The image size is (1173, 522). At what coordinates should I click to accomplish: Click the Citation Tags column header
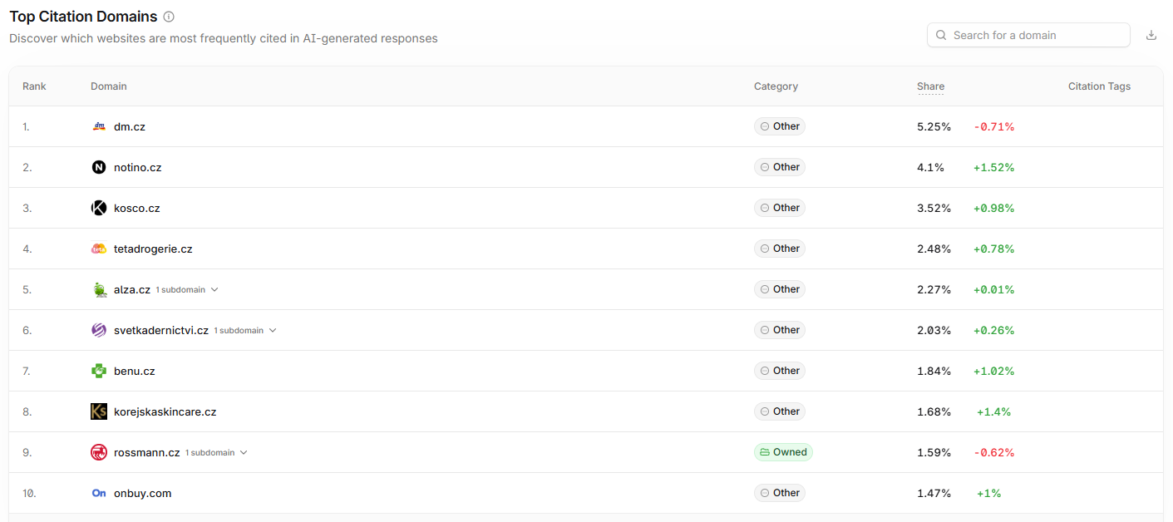(x=1099, y=86)
